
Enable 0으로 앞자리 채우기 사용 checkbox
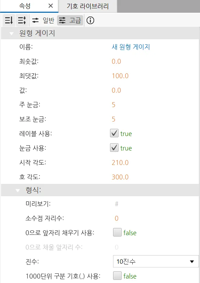pyautogui.click(x=117, y=232)
